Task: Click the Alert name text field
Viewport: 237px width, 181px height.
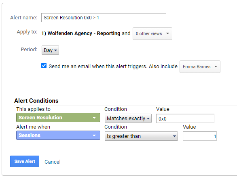Action: (x=104, y=18)
